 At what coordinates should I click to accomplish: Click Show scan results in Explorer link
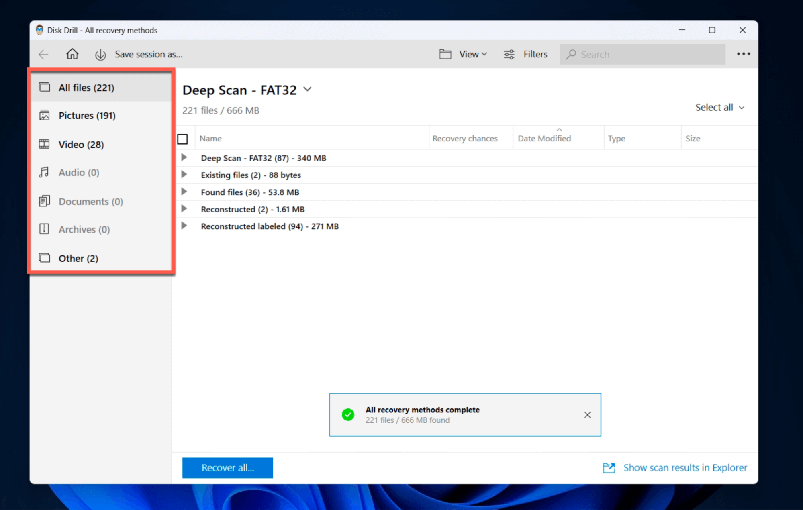pyautogui.click(x=684, y=467)
